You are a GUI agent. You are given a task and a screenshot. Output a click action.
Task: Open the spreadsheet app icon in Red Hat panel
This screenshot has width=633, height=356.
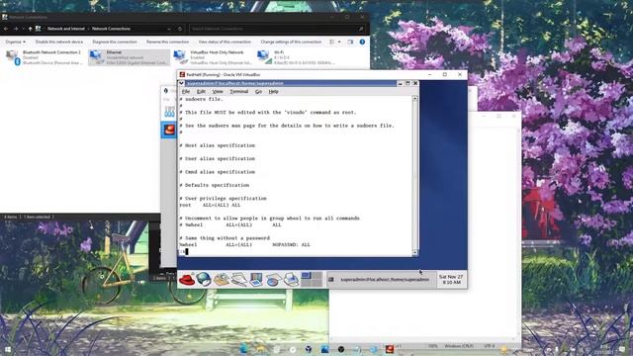click(x=273, y=279)
